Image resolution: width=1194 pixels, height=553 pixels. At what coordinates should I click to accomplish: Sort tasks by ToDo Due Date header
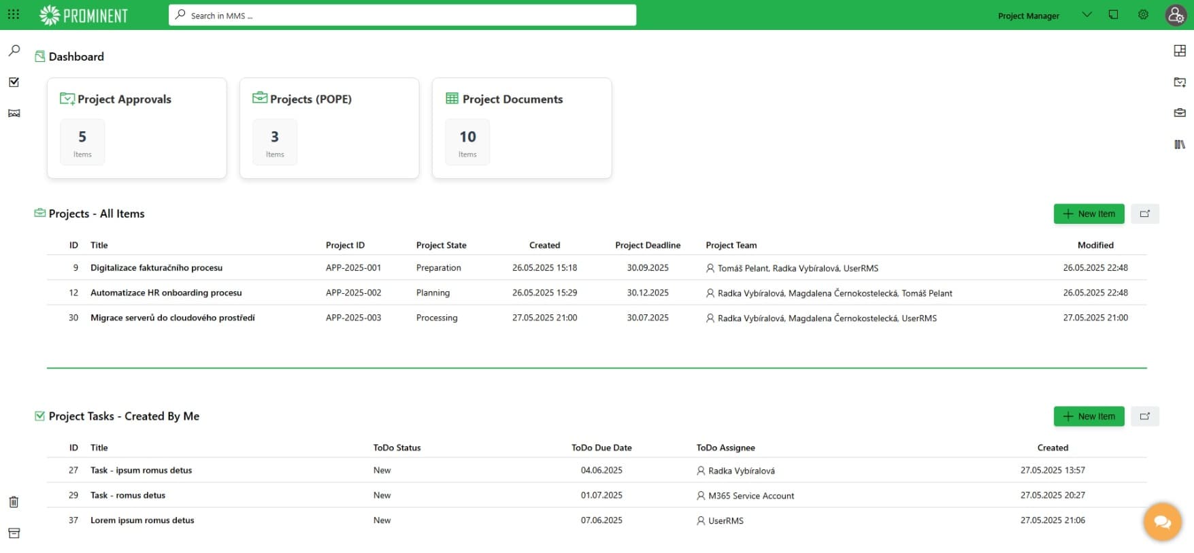point(601,448)
